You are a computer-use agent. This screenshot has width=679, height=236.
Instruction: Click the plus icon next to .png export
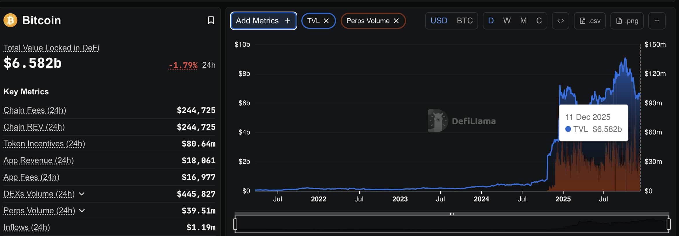pyautogui.click(x=656, y=20)
